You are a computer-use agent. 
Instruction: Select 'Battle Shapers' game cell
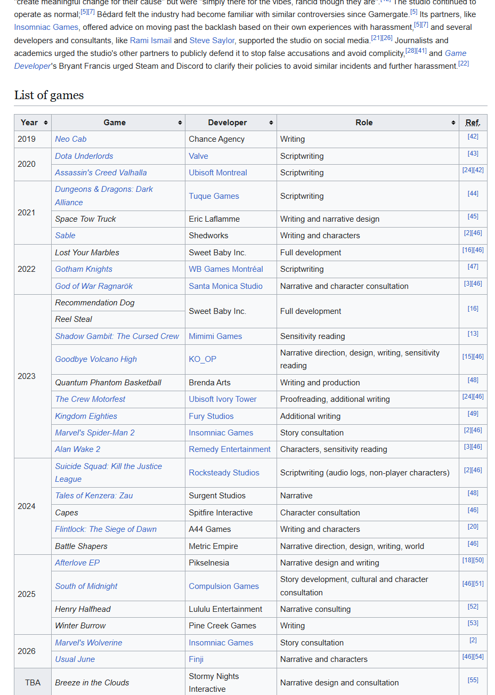(x=118, y=546)
